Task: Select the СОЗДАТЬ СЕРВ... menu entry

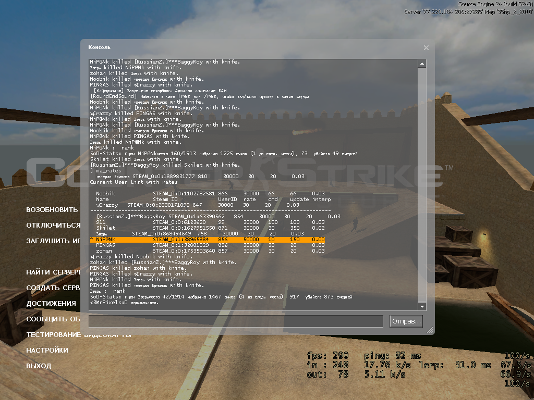Action: tap(53, 287)
